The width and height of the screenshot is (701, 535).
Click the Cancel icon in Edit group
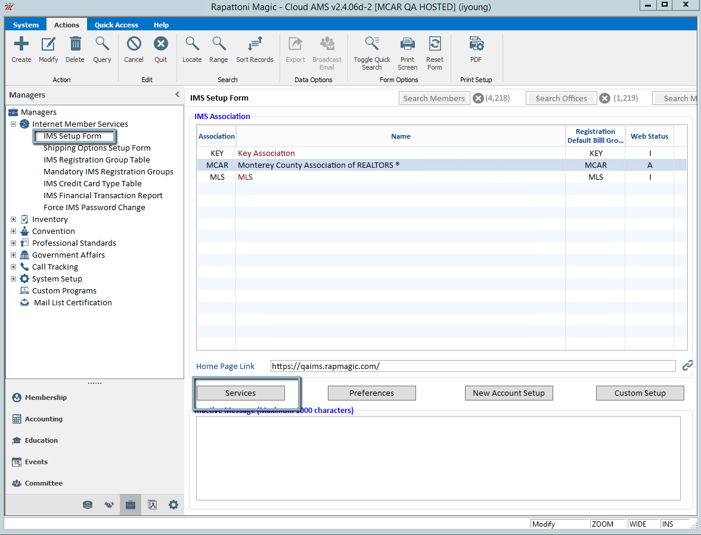coord(134,44)
